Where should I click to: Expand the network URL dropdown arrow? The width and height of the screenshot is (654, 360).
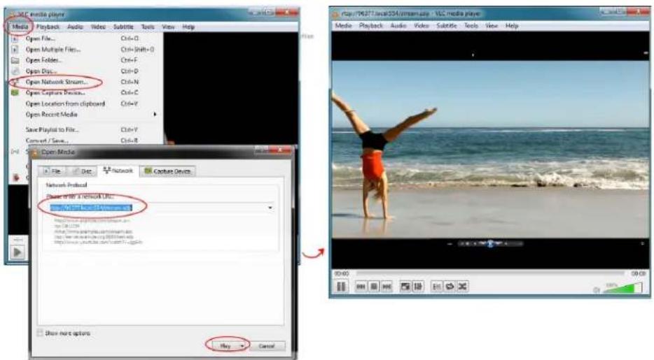coord(270,208)
